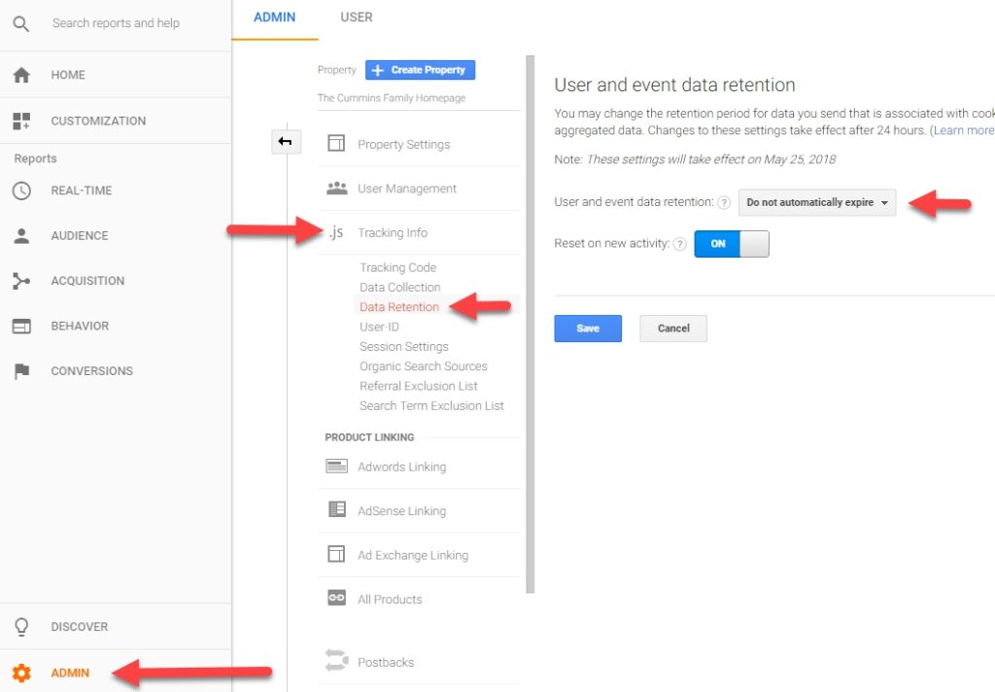Click the Conversions flag icon
This screenshot has height=692, width=995.
[x=21, y=371]
